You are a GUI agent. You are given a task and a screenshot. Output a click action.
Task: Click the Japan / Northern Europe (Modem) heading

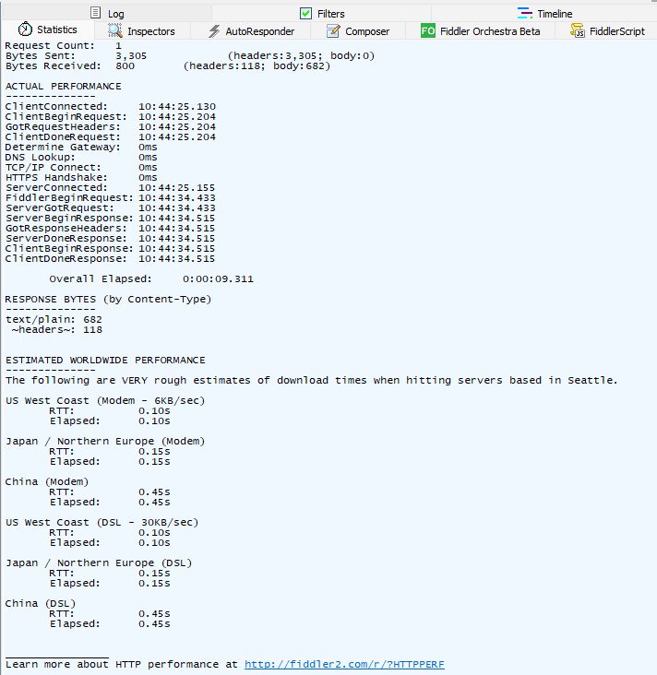tap(105, 442)
